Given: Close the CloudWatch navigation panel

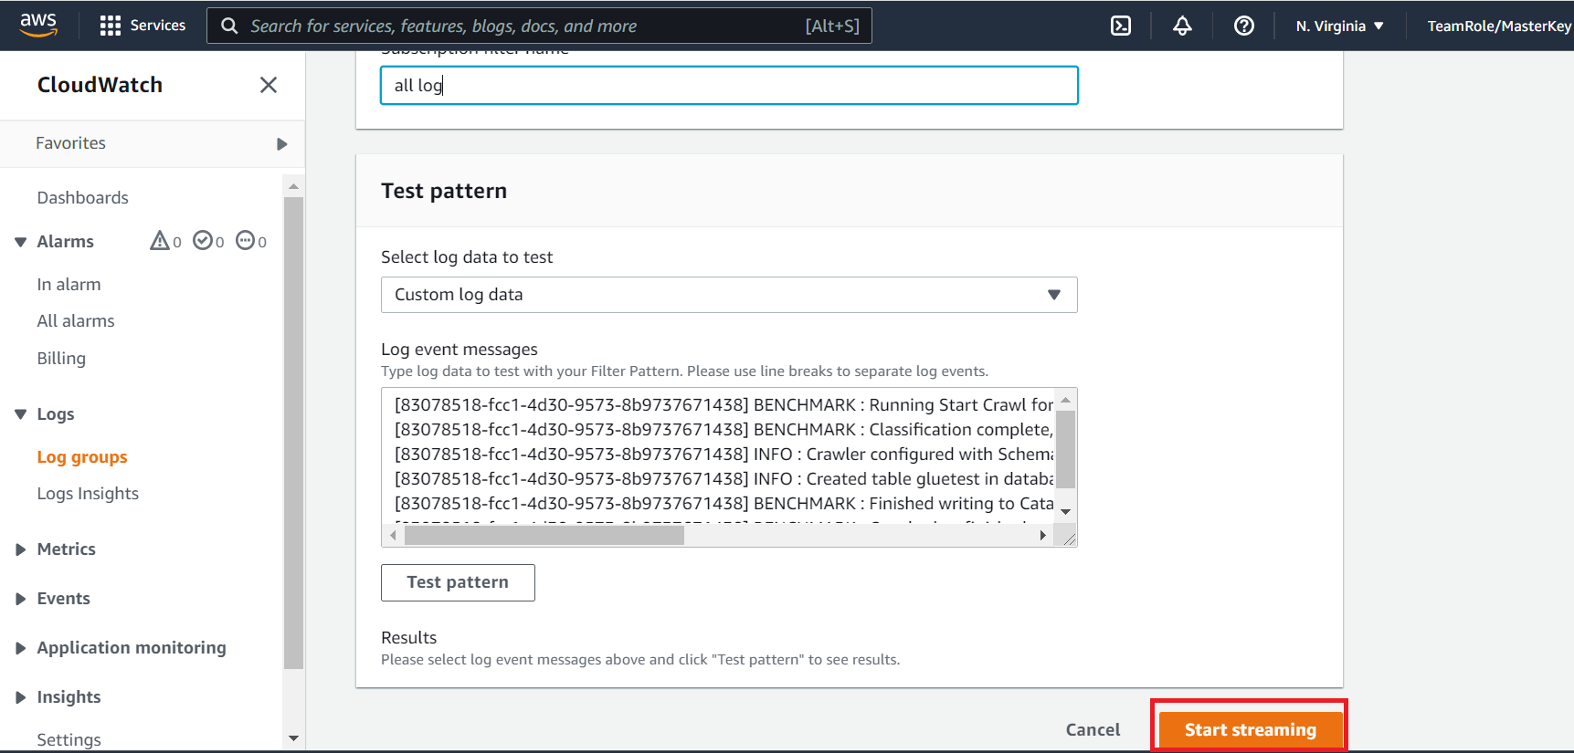Looking at the screenshot, I should point(269,85).
